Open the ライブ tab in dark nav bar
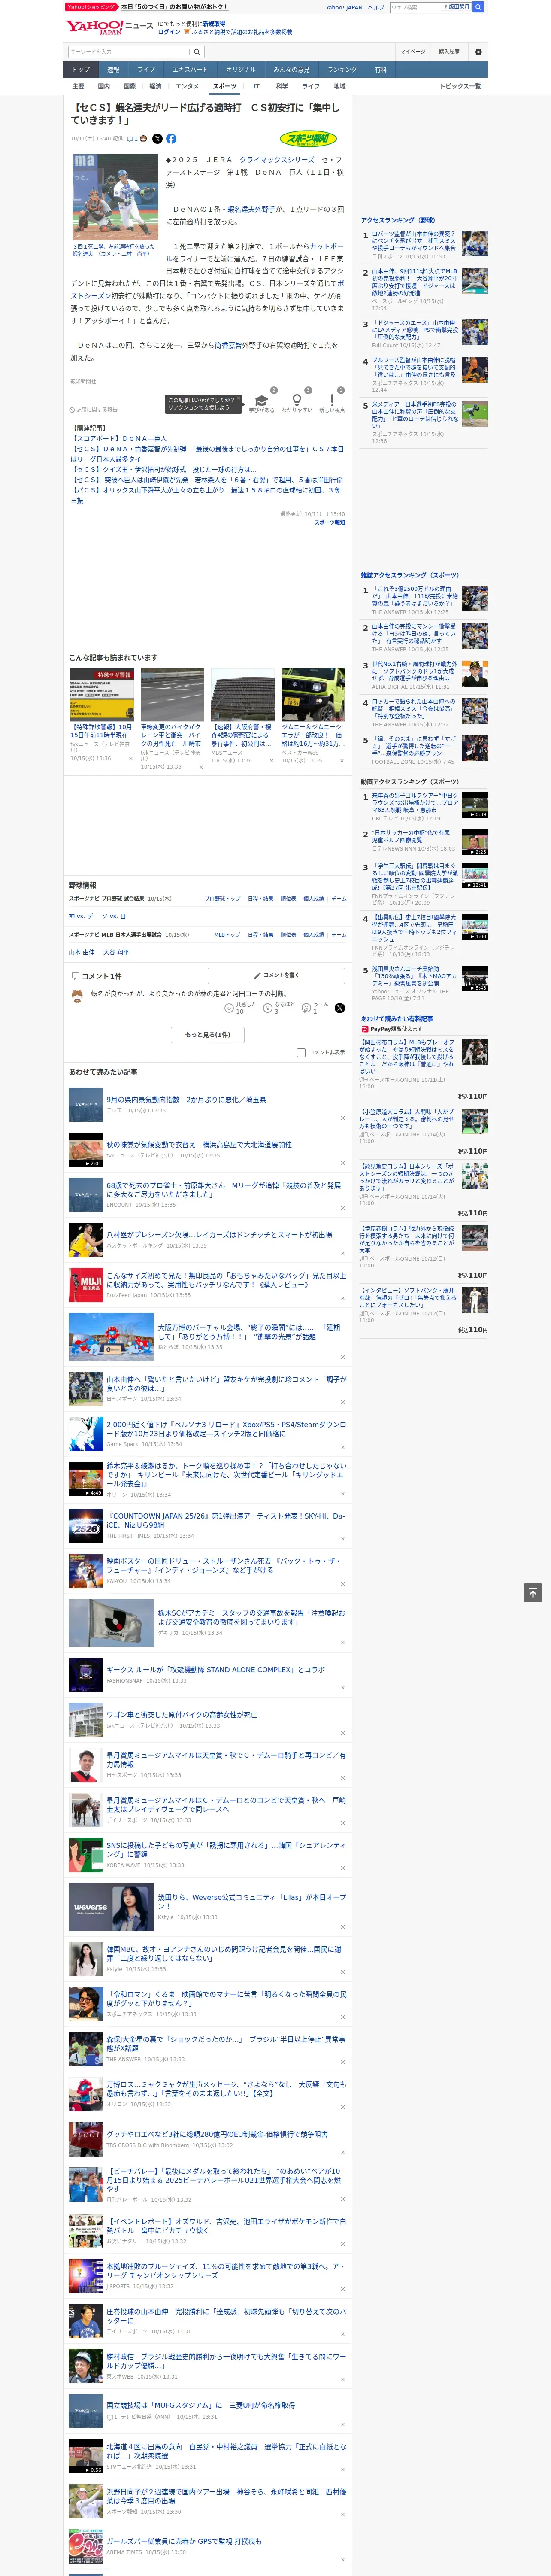This screenshot has width=551, height=2576. pyautogui.click(x=146, y=70)
